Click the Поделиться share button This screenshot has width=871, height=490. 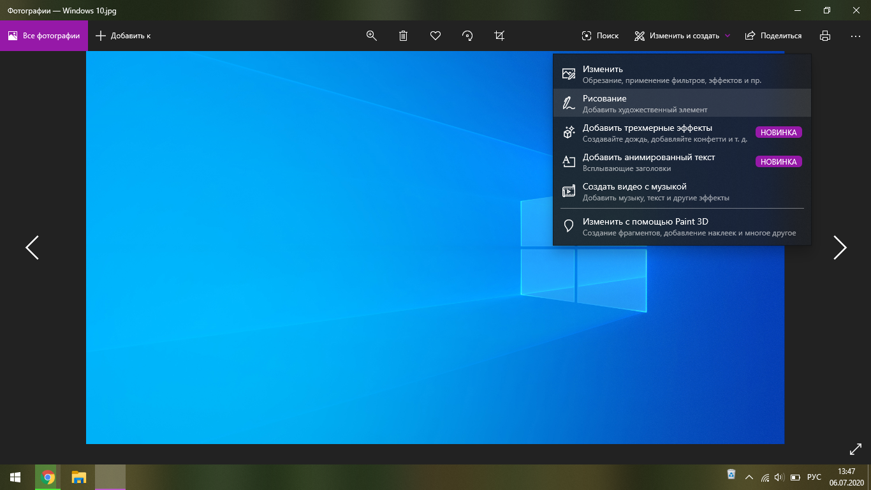pyautogui.click(x=773, y=36)
